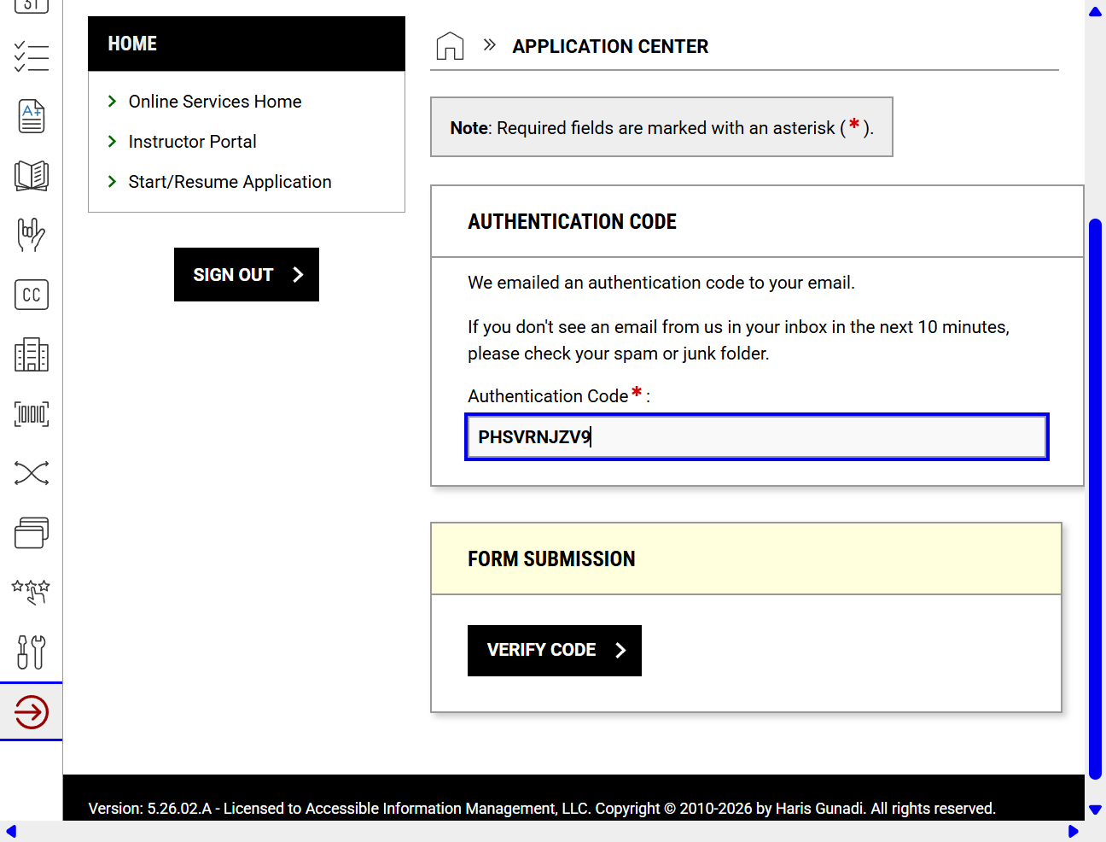Open the Start/Resume Application link
The height and width of the screenshot is (842, 1106).
230,182
